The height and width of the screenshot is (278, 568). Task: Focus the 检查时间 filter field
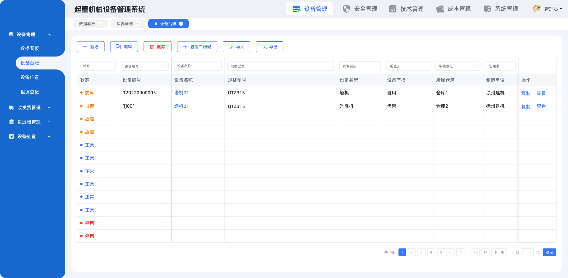click(x=360, y=66)
